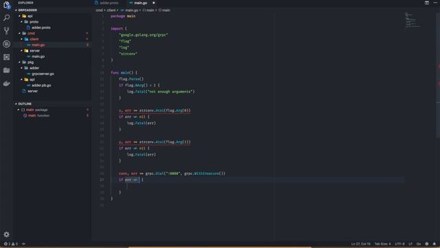
Task: Open adder.pb.go file
Action: tap(41, 85)
